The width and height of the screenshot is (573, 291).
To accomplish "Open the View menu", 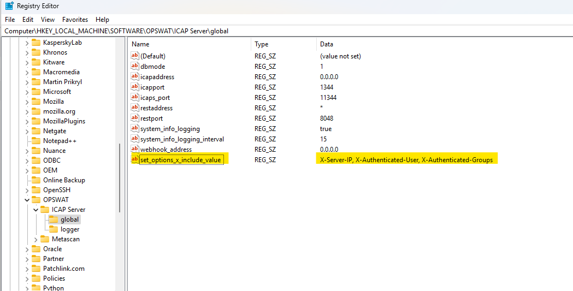I will [48, 20].
